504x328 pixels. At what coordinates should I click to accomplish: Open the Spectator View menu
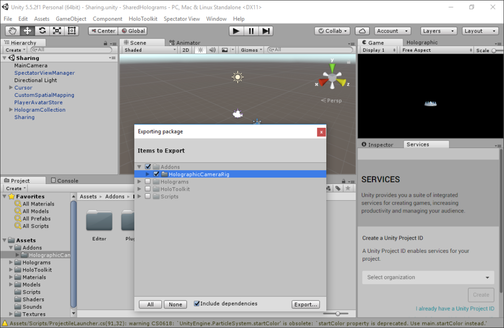(x=182, y=19)
